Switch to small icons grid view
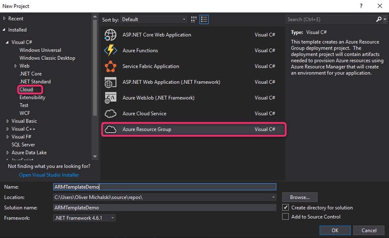The height and width of the screenshot is (238, 389). pyautogui.click(x=194, y=19)
